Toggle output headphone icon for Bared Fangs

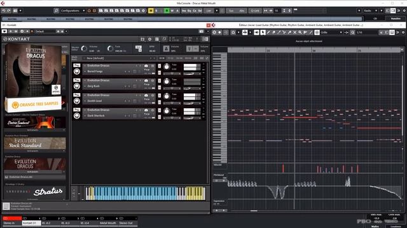(x=76, y=72)
